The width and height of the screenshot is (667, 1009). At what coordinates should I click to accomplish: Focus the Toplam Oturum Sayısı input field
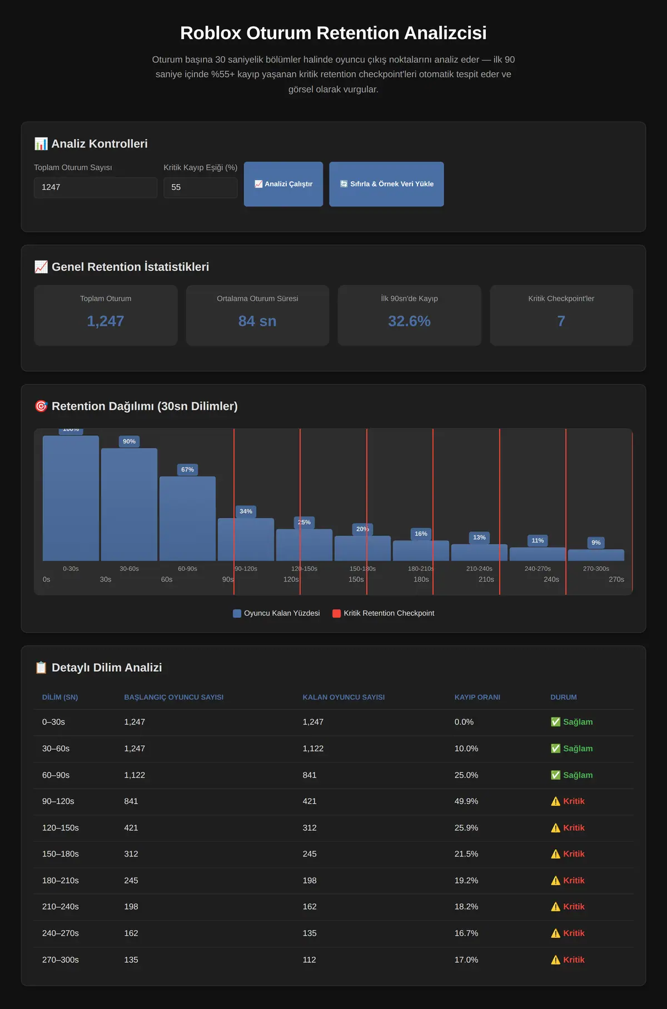[96, 188]
